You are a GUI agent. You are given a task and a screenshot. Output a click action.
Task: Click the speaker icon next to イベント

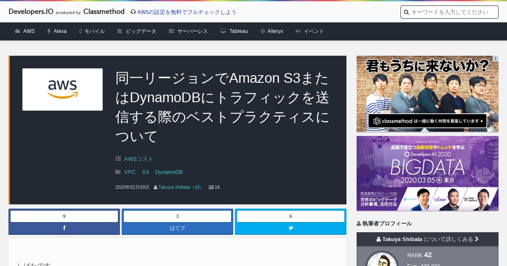click(298, 31)
